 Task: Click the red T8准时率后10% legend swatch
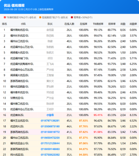(5, 17)
